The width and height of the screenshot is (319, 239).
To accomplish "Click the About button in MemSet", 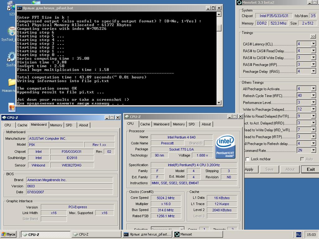I will tap(290, 169).
